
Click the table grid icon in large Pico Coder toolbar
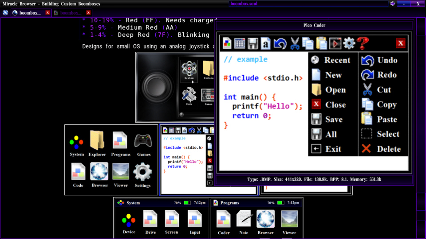pyautogui.click(x=240, y=43)
